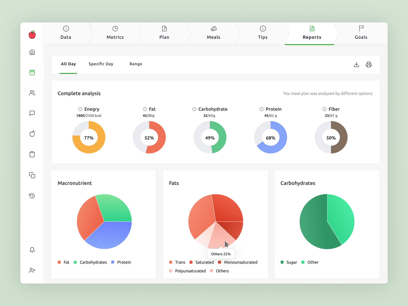Open the calendar icon in sidebar
The image size is (408, 306).
(x=32, y=72)
